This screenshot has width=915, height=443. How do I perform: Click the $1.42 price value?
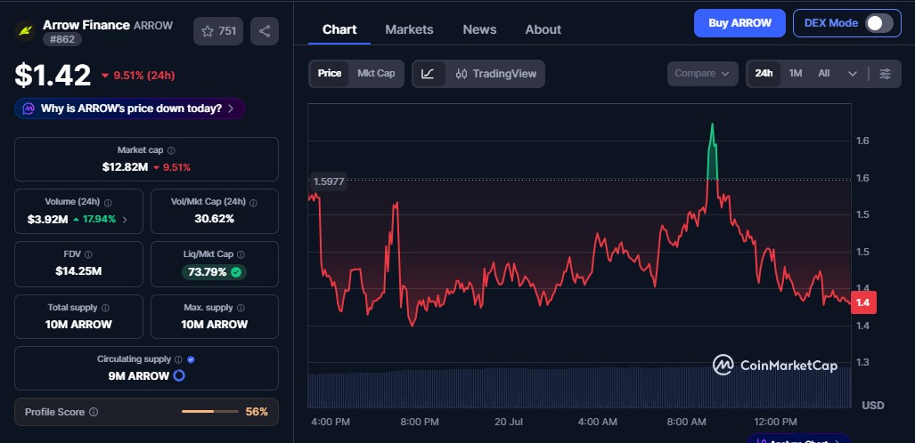click(53, 76)
